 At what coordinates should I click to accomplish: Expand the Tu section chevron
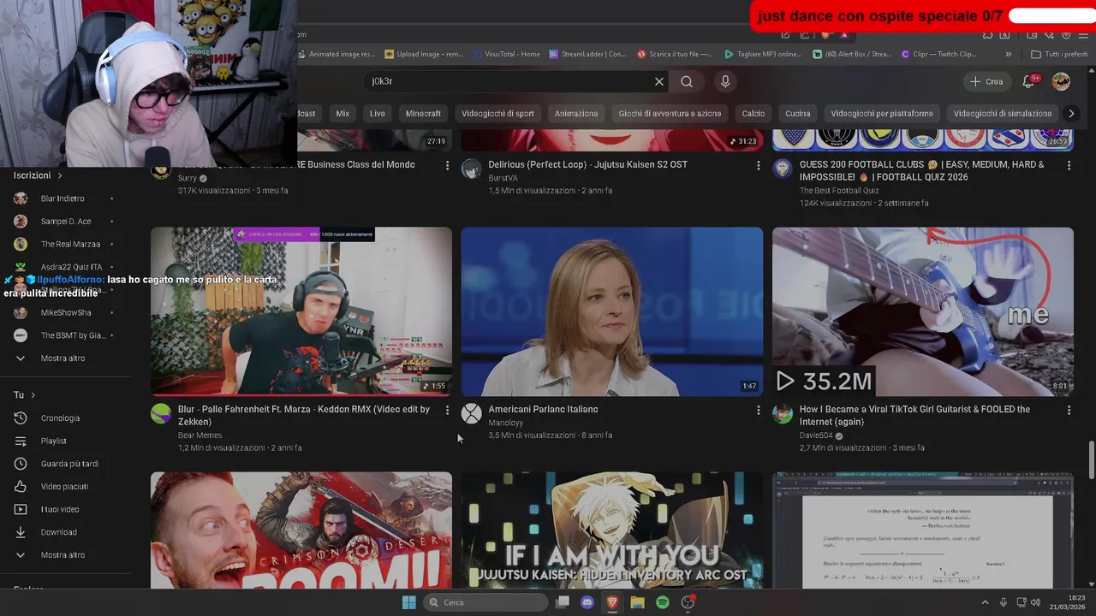pyautogui.click(x=33, y=395)
